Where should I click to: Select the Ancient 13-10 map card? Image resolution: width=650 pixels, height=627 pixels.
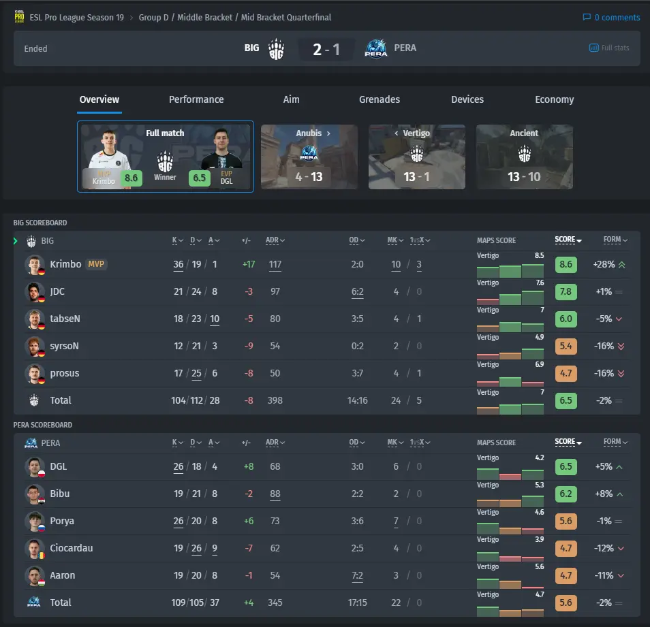[525, 157]
